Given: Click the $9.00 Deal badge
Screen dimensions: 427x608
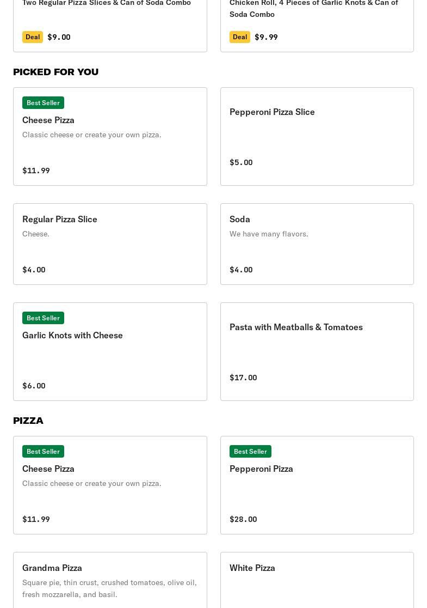Looking at the screenshot, I should point(33,37).
